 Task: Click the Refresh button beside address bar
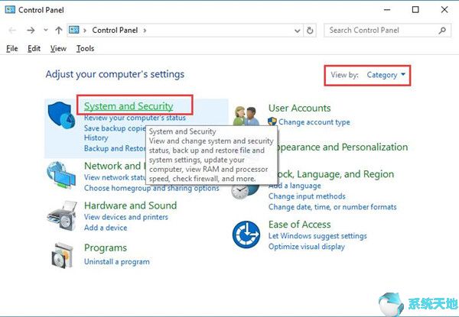pos(310,31)
